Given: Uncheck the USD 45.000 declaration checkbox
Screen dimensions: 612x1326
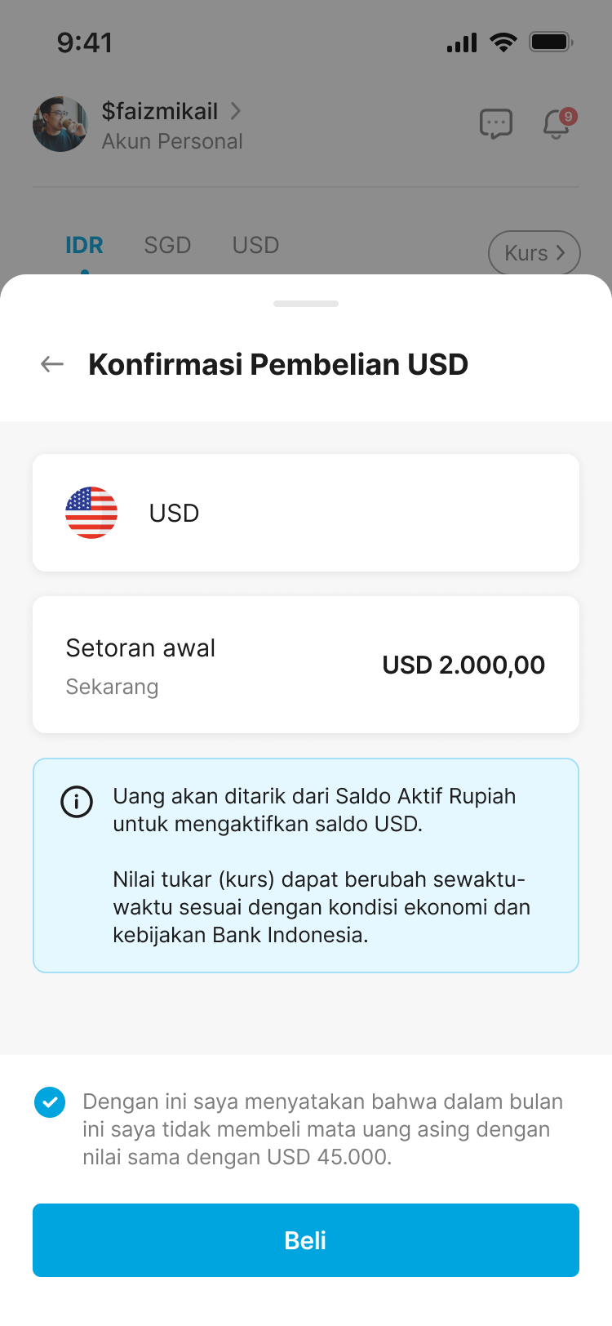Looking at the screenshot, I should click(50, 1102).
